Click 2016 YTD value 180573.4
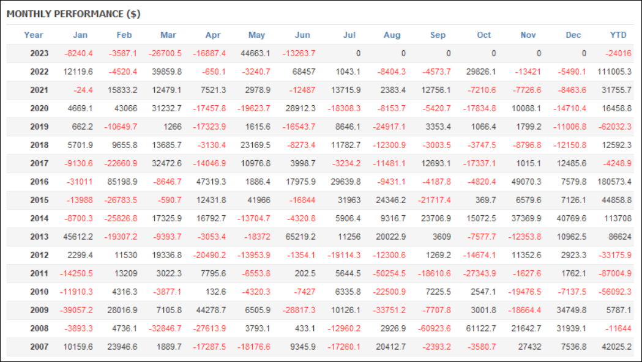The image size is (642, 362). pos(614,182)
